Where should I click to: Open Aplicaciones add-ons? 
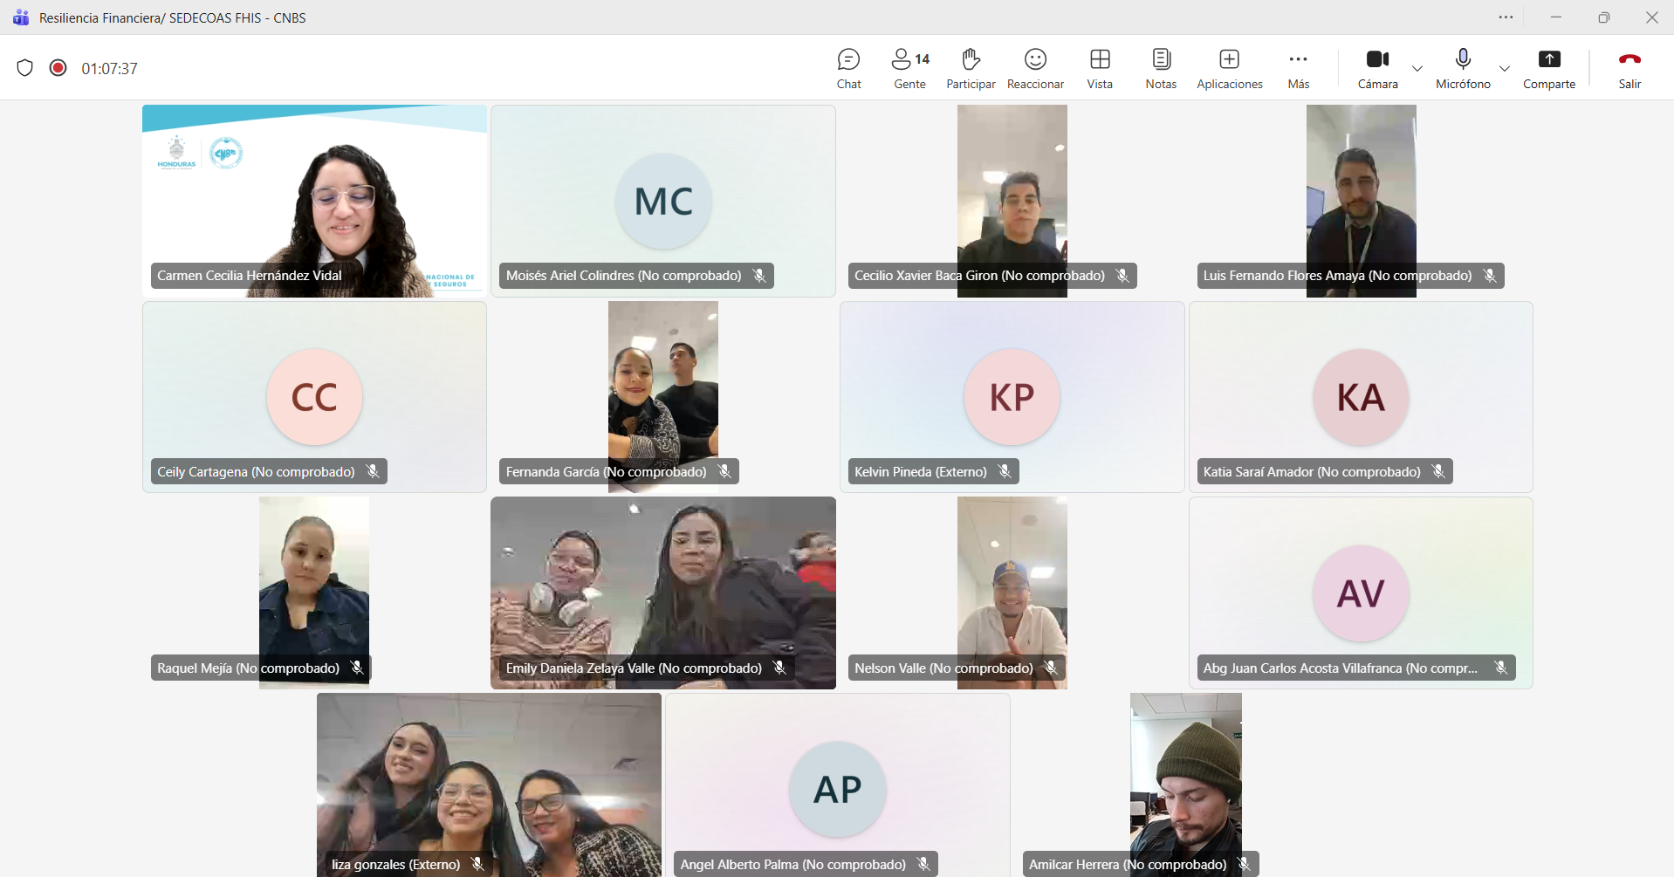(1229, 68)
